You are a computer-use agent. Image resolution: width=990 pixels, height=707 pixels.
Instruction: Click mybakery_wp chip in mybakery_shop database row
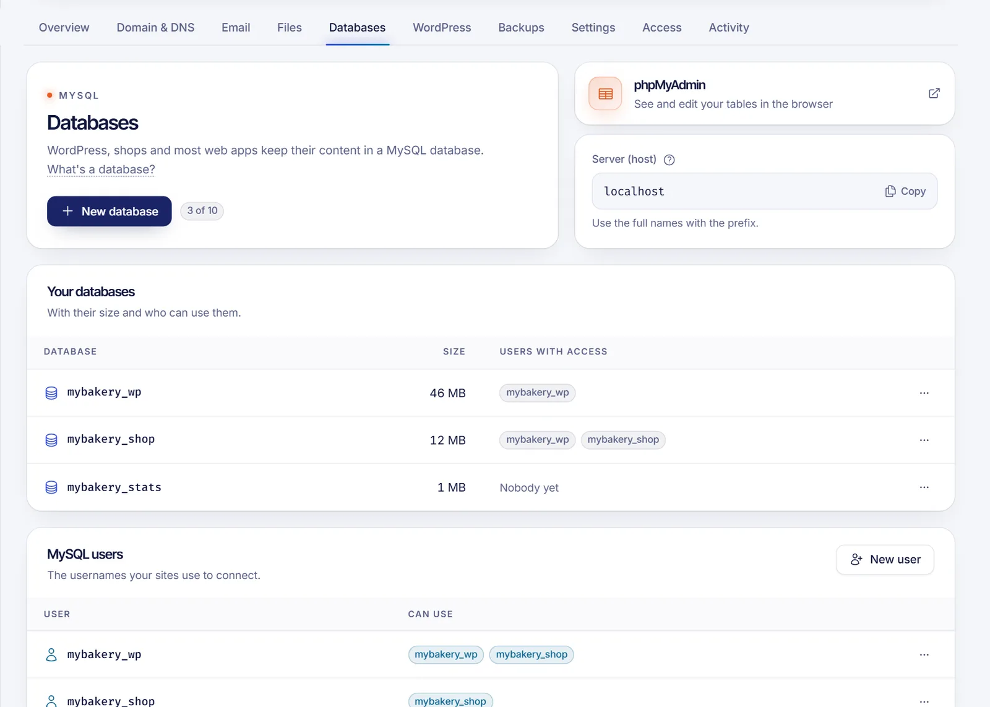tap(537, 439)
